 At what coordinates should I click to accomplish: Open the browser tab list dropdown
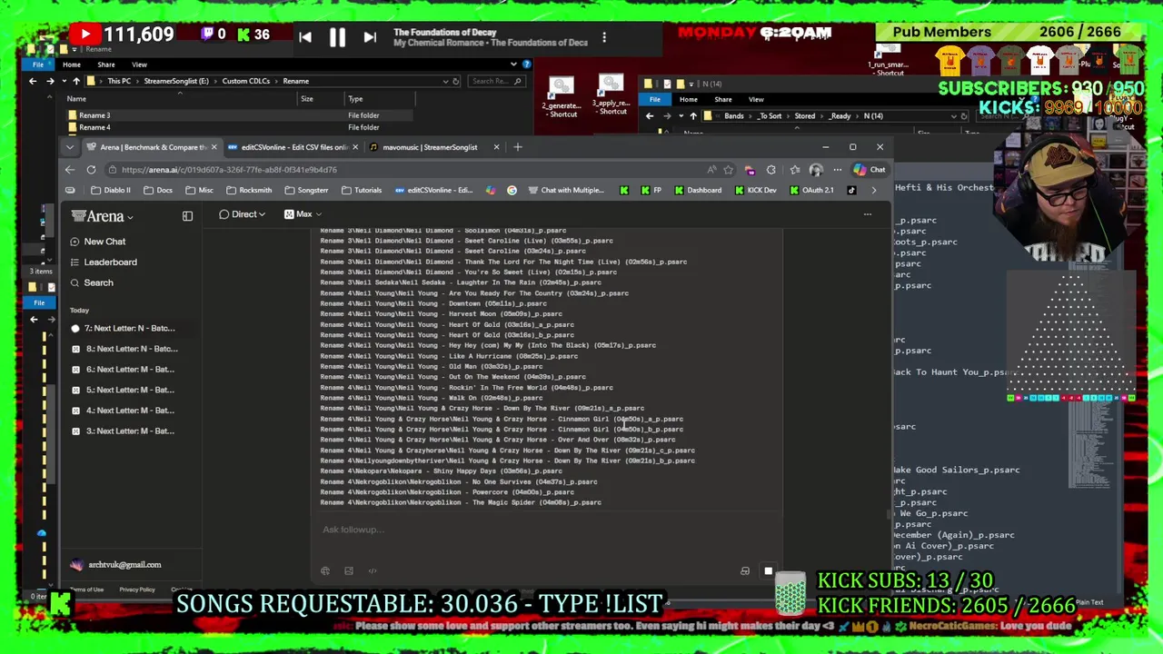[x=70, y=147]
